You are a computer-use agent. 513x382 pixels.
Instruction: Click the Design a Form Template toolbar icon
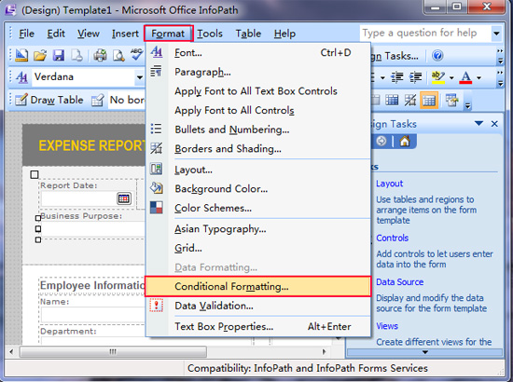click(x=21, y=55)
